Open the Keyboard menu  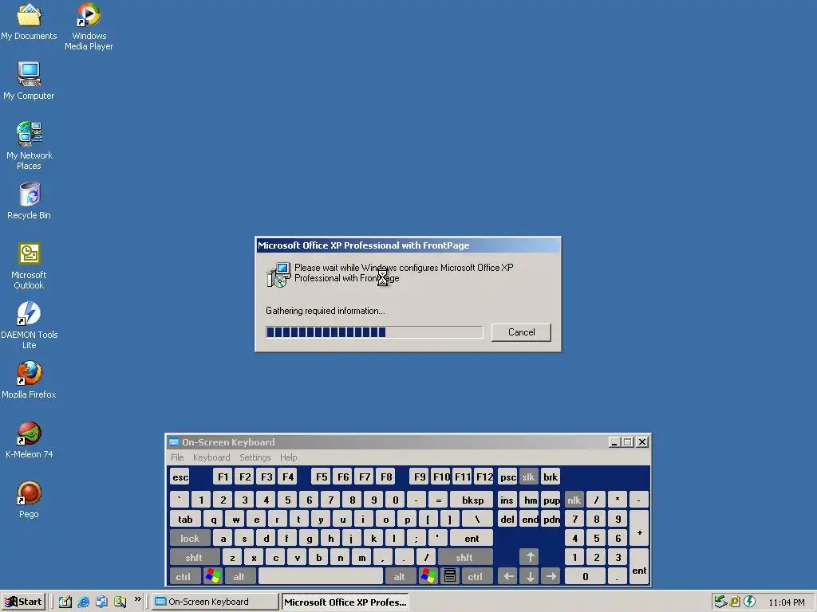(211, 457)
